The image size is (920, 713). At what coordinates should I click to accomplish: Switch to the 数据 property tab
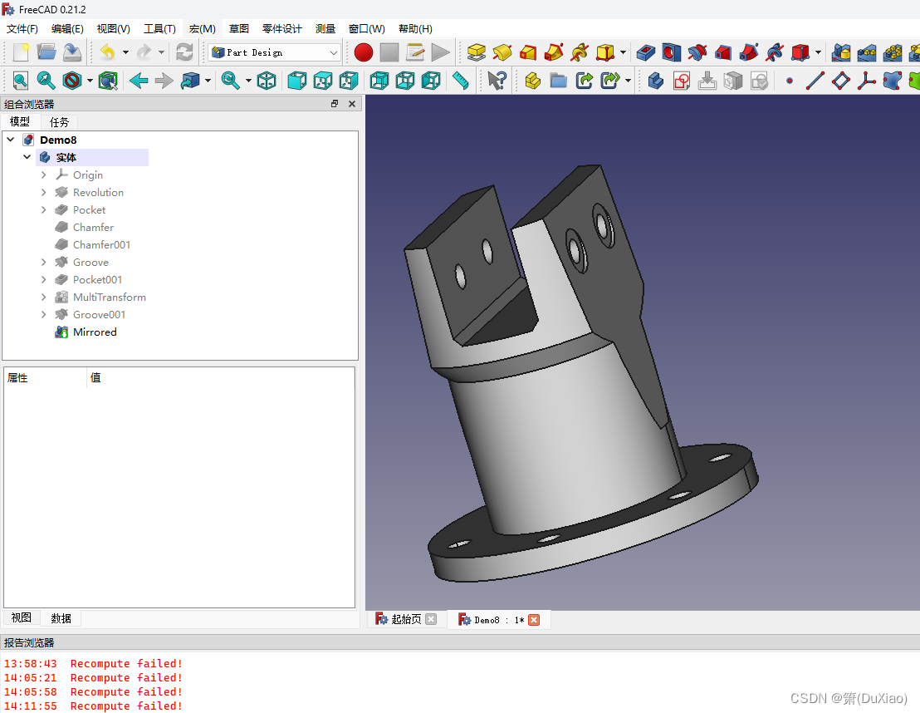(61, 618)
